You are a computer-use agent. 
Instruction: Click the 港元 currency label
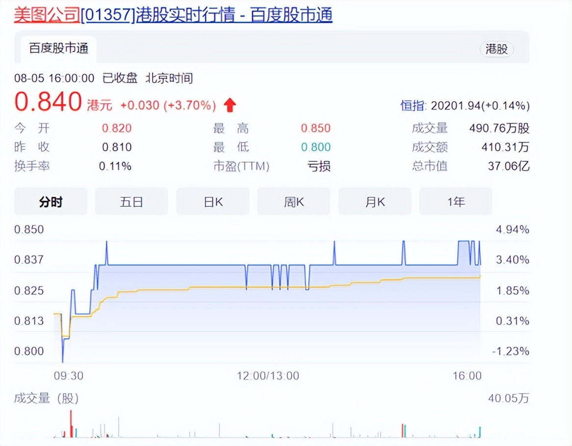(x=99, y=106)
